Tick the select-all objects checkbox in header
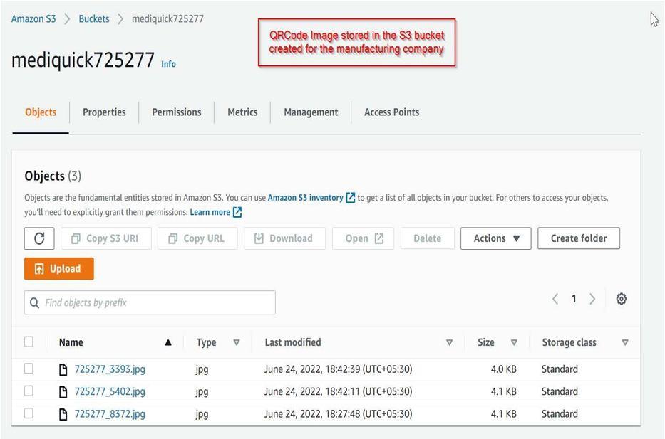This screenshot has width=665, height=439. tap(29, 342)
